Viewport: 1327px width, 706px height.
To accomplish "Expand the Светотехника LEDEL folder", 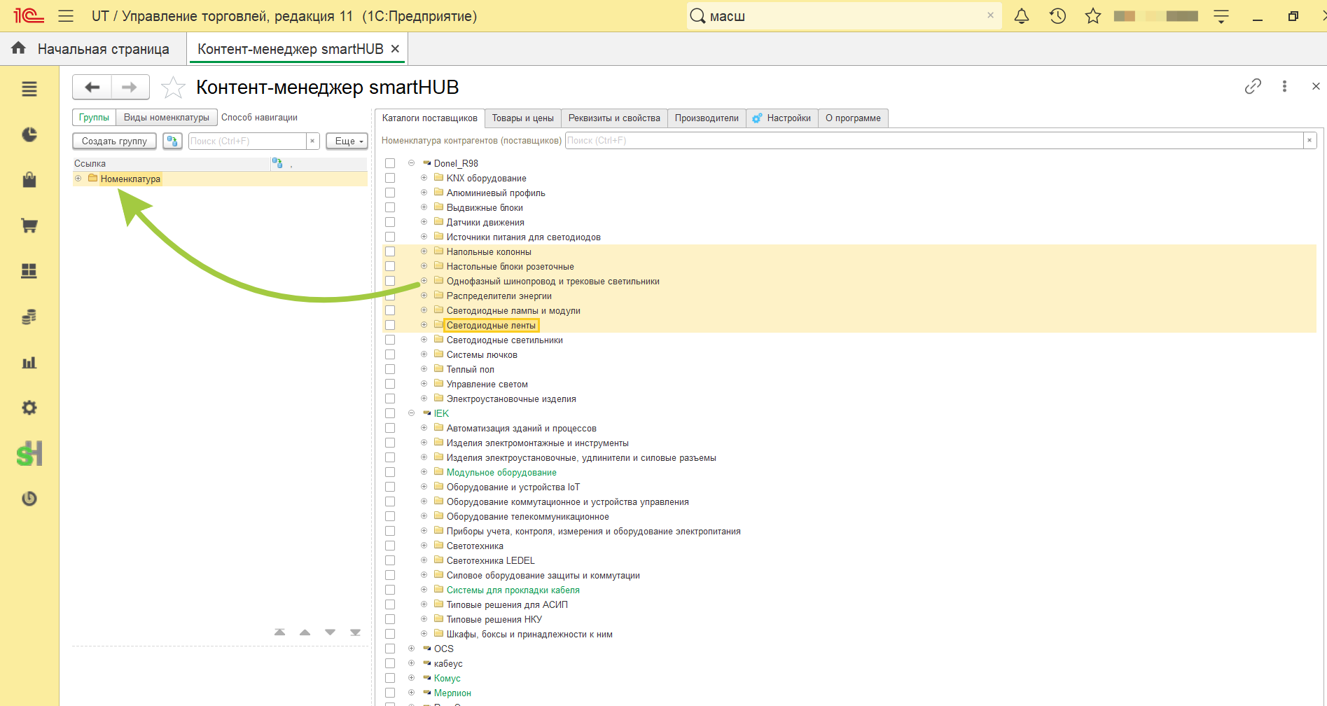I will 424,560.
